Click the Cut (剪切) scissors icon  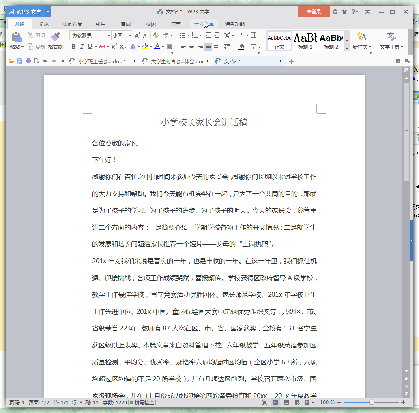pyautogui.click(x=30, y=35)
